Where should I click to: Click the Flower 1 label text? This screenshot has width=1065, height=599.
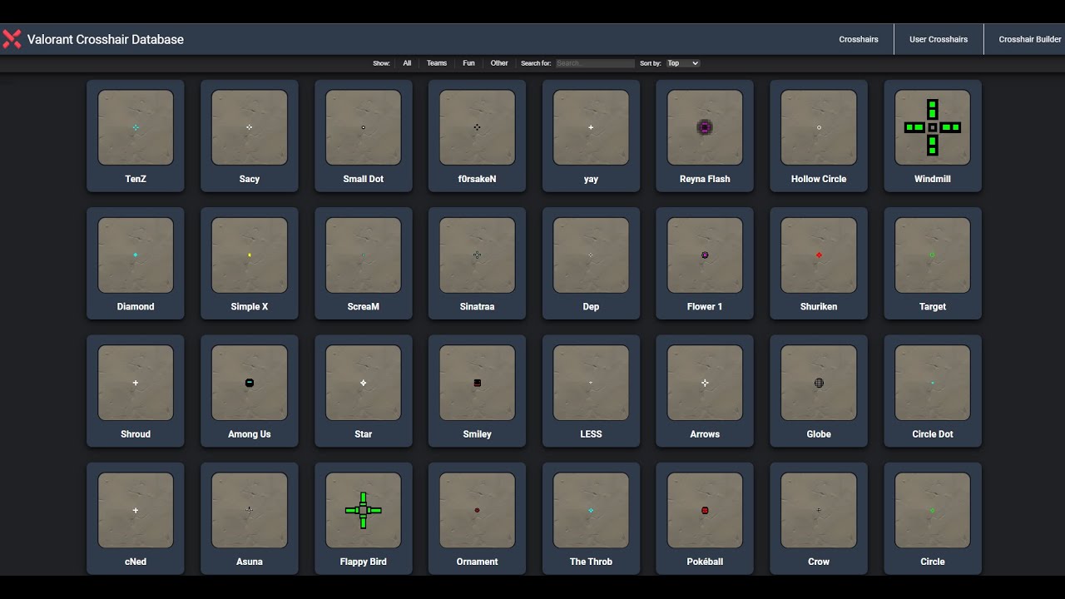705,306
